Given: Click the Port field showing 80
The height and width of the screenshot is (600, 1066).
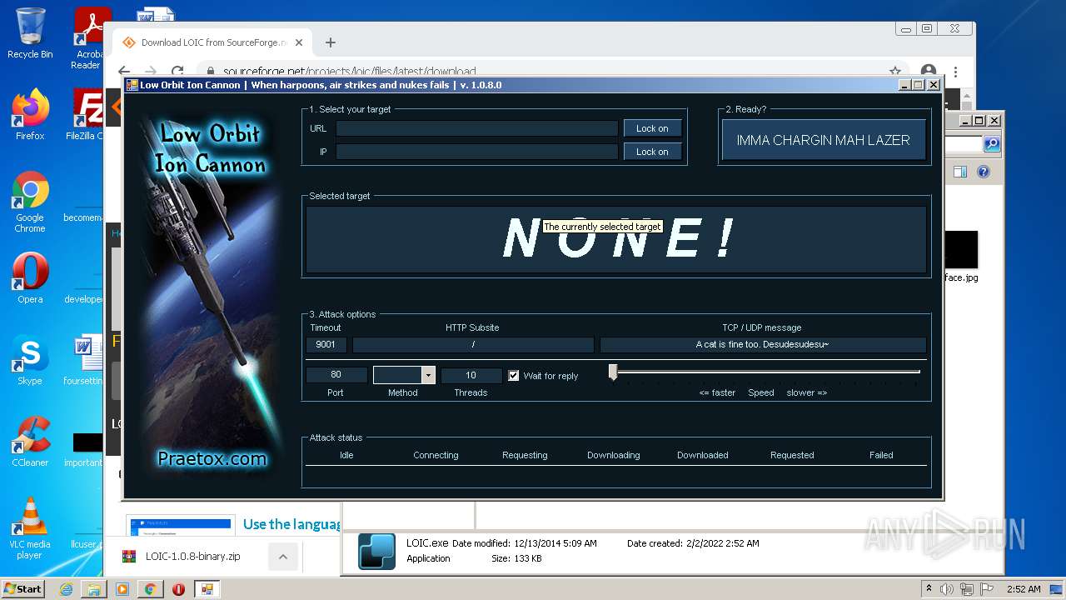Looking at the screenshot, I should point(336,375).
